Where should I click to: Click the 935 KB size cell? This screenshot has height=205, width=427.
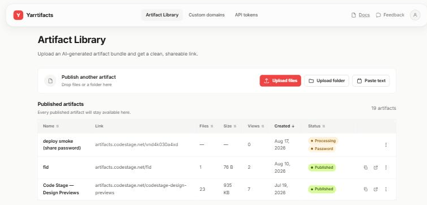[x=227, y=189]
